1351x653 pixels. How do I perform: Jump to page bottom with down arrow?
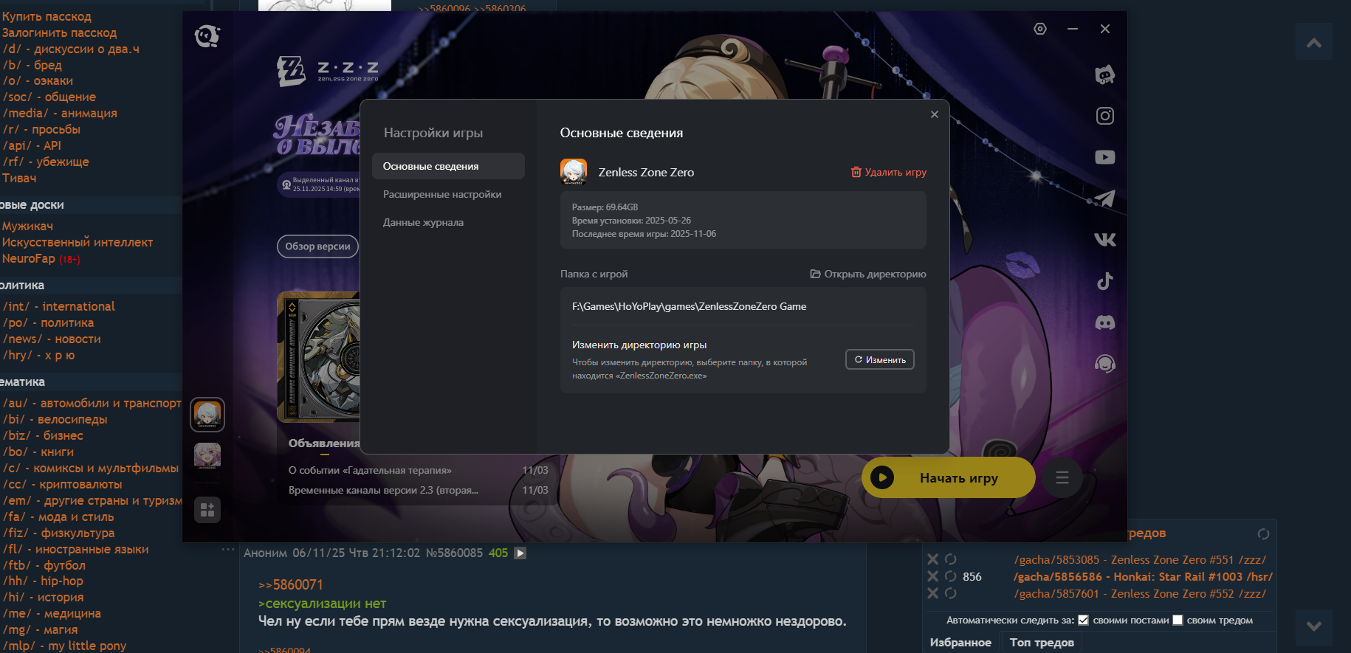point(1314,626)
